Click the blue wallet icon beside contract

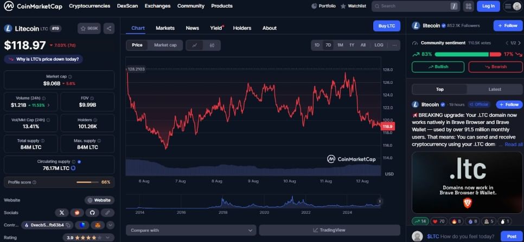[81, 225]
